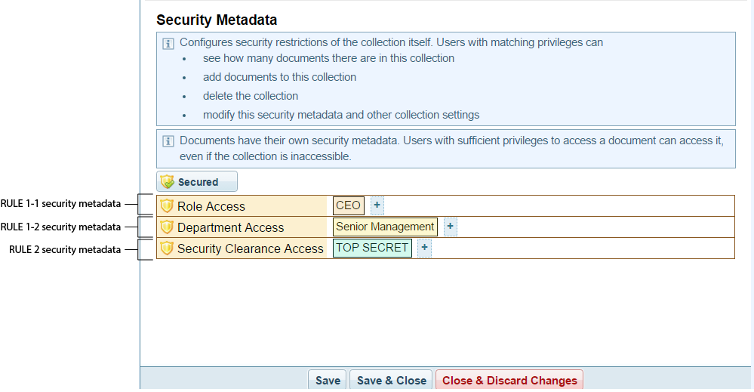Screen dimensions: 754x392
Task: Click the info icon beside the collection restrictions text
Action: click(x=169, y=43)
